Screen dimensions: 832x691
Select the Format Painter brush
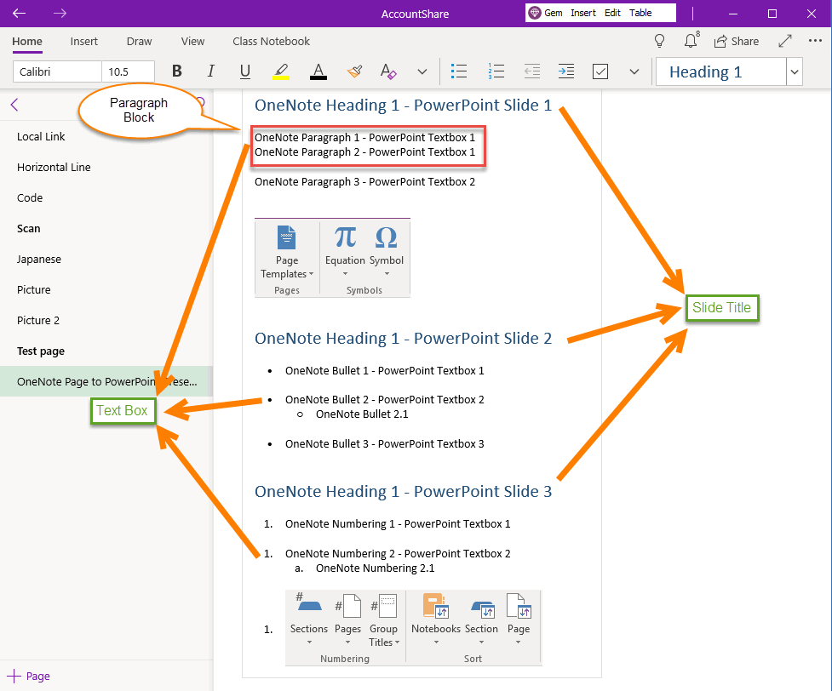[x=354, y=71]
